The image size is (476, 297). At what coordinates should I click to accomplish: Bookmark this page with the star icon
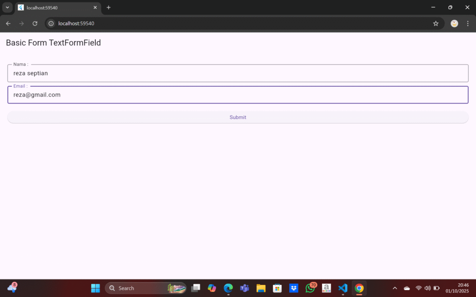tap(436, 24)
